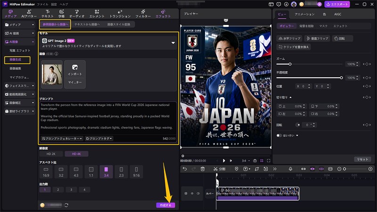The image size is (377, 212).
Task: Click the 作成する generate button
Action: [166, 205]
